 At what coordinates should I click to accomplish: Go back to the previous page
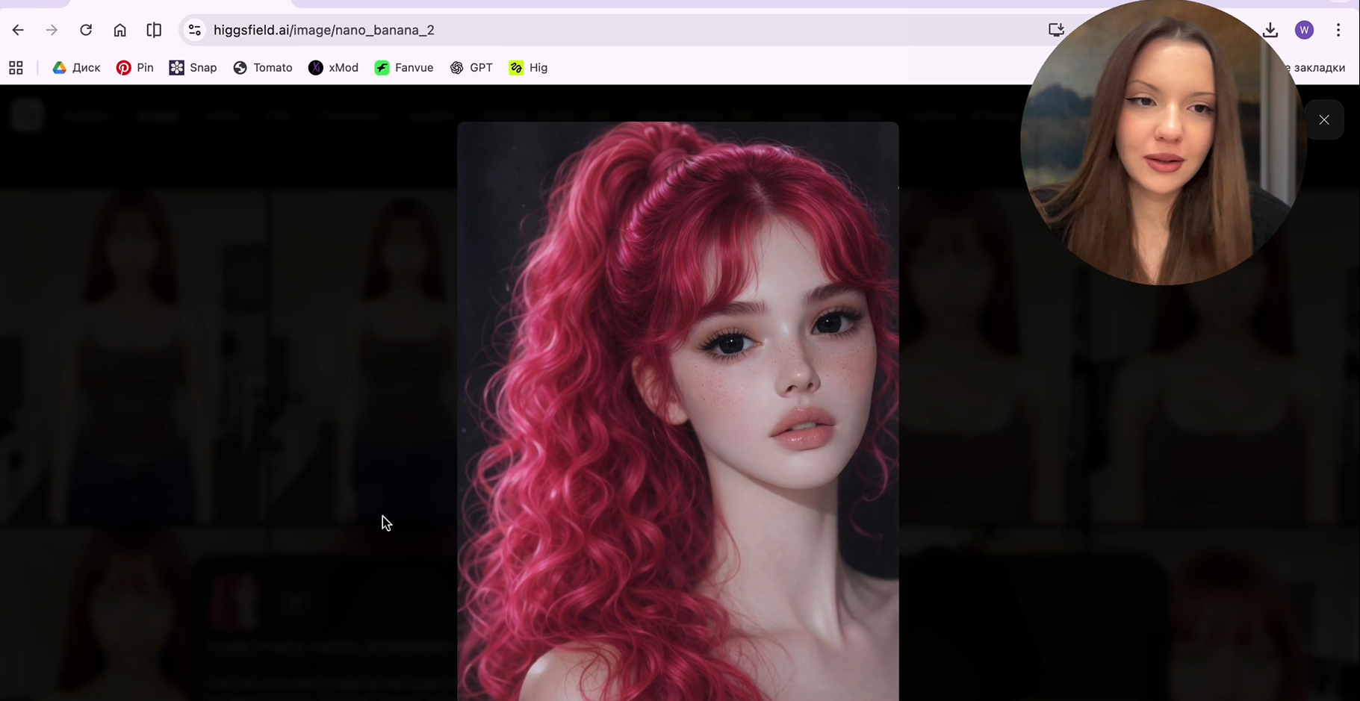[x=18, y=30]
